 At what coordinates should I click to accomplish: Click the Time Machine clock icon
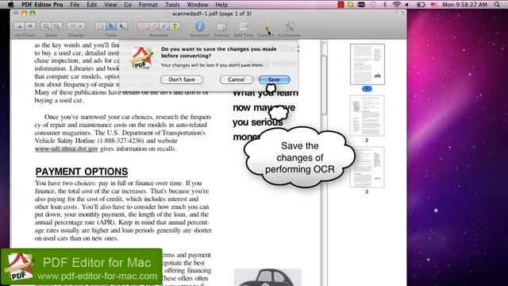tap(373, 5)
